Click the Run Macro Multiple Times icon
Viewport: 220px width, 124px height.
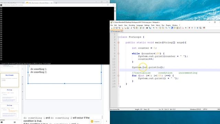197,28
